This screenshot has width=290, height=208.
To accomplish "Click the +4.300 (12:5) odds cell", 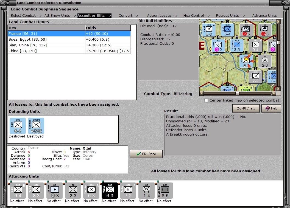I will 108,45.
